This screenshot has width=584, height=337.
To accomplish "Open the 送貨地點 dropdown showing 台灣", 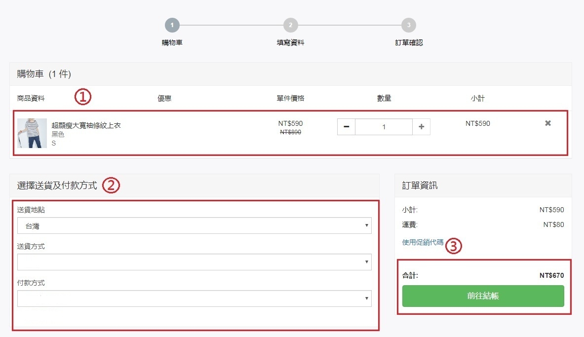I will [x=194, y=225].
